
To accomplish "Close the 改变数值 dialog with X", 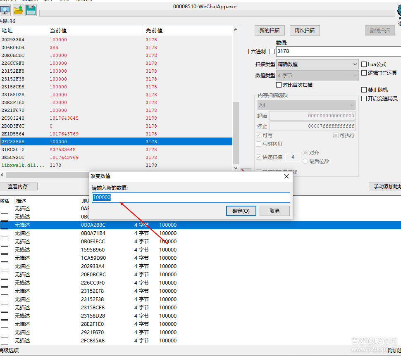I will (x=286, y=176).
